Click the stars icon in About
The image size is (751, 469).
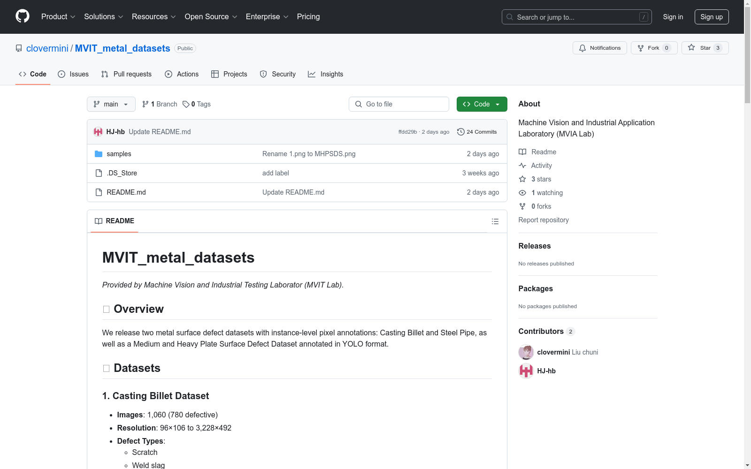point(522,179)
